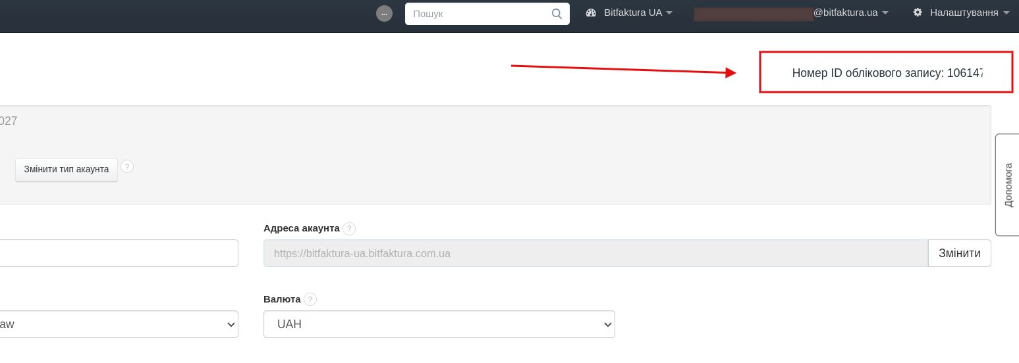The width and height of the screenshot is (1019, 363).
Task: Click the Bitfaktura UA dropdown caret arrow
Action: coord(669,12)
